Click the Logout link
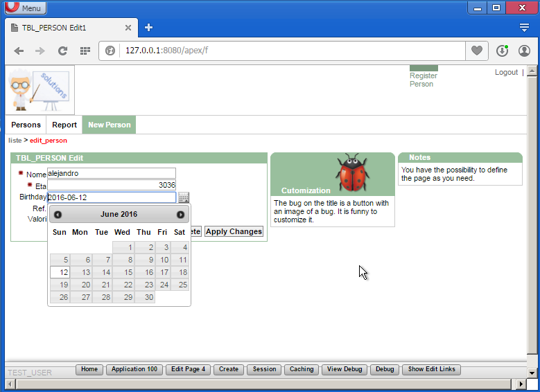Image resolution: width=540 pixels, height=392 pixels. click(x=506, y=72)
